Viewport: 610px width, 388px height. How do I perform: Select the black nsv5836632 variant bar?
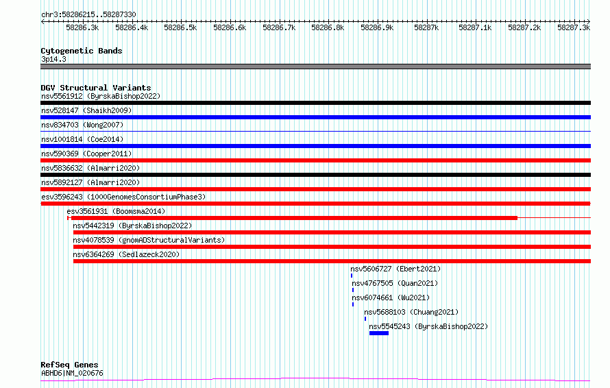click(315, 175)
